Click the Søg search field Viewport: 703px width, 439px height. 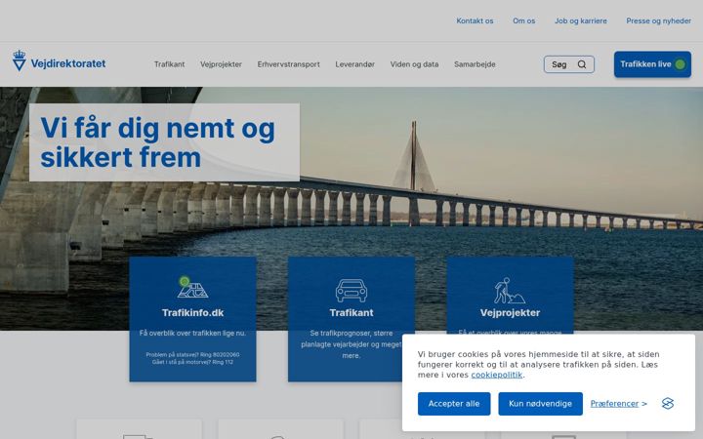click(569, 64)
